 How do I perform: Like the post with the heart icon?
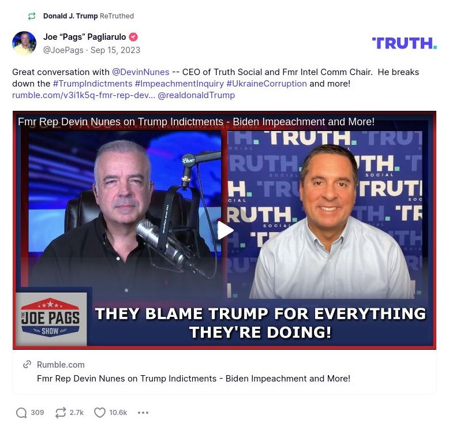100,413
